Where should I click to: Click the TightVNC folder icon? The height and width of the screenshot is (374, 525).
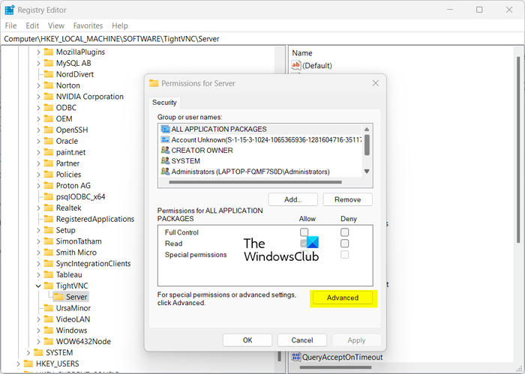pos(49,286)
